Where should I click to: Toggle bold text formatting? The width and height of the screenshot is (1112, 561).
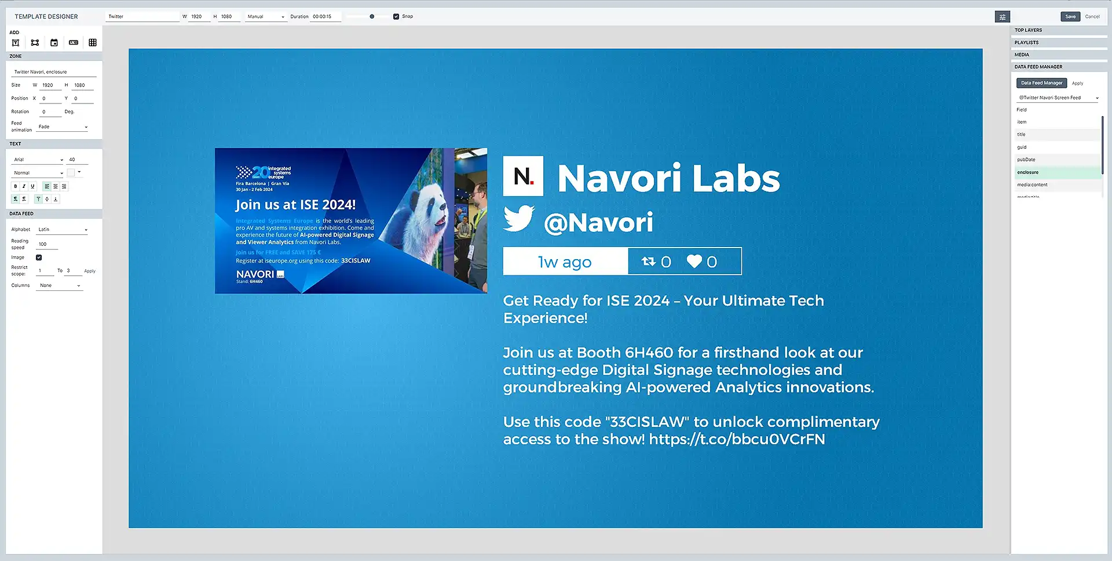click(x=15, y=186)
